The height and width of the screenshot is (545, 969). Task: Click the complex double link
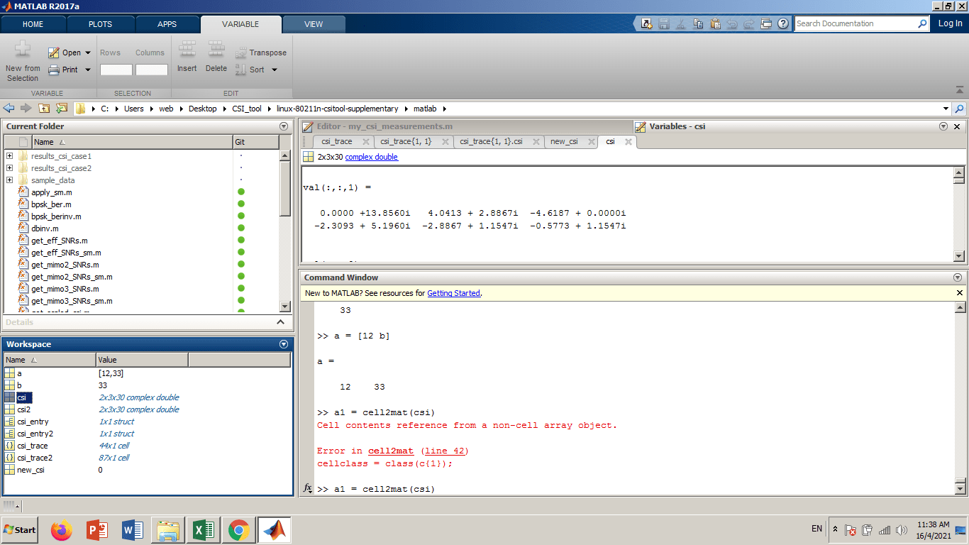point(372,157)
